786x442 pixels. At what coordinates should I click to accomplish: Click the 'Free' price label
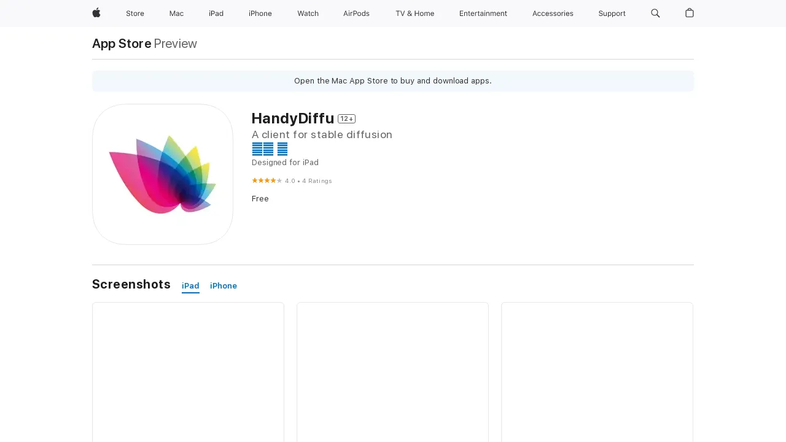[260, 199]
